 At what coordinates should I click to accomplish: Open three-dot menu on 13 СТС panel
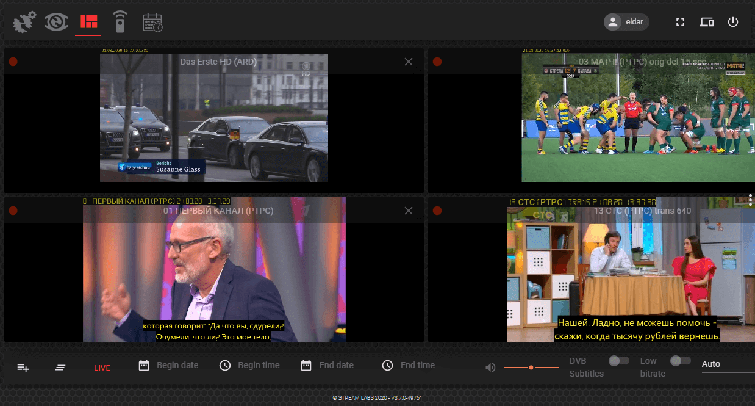coord(750,201)
